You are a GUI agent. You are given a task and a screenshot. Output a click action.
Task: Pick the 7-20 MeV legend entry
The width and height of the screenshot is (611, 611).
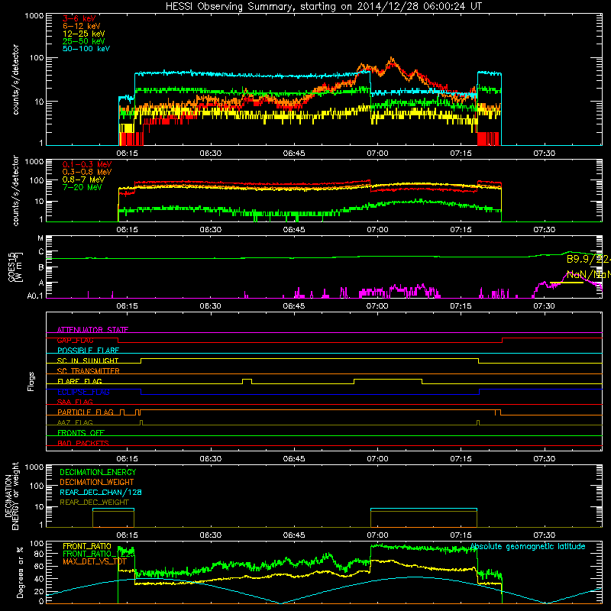coord(82,187)
